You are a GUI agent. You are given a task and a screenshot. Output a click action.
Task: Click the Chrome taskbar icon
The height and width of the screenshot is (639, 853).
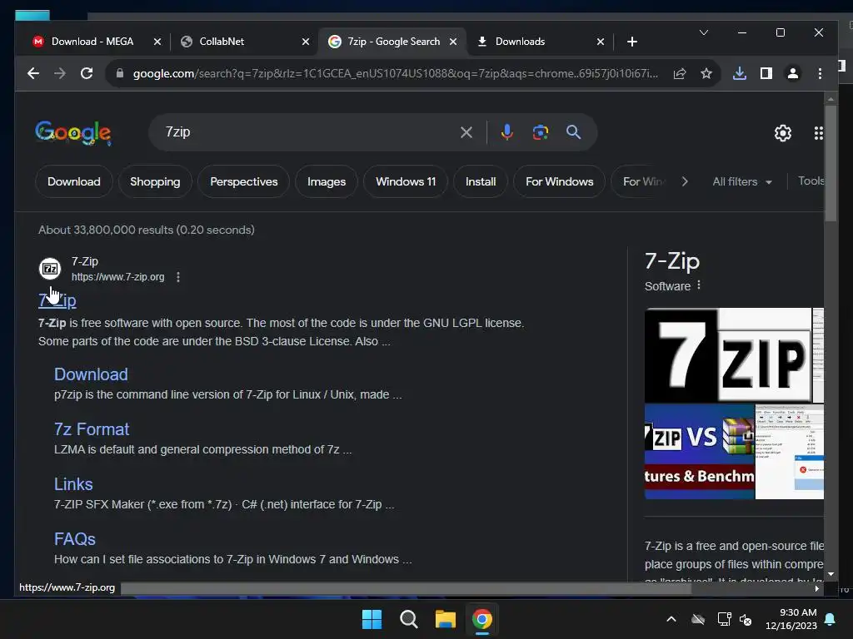click(x=481, y=619)
